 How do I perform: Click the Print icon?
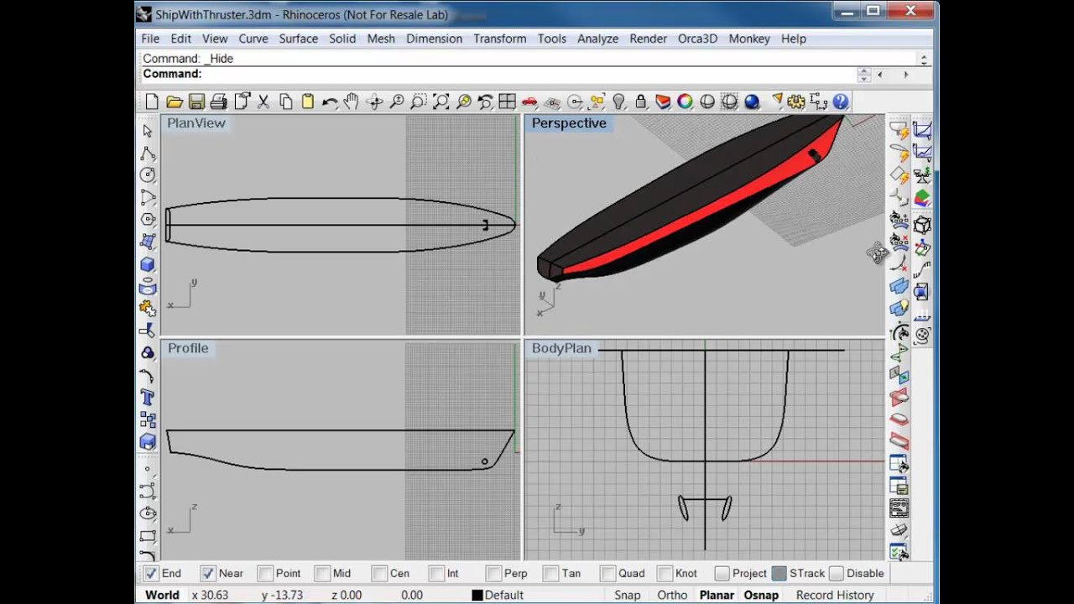(219, 102)
